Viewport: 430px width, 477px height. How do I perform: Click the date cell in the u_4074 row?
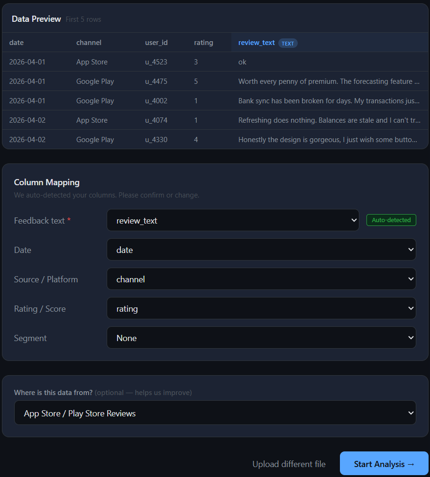click(27, 120)
